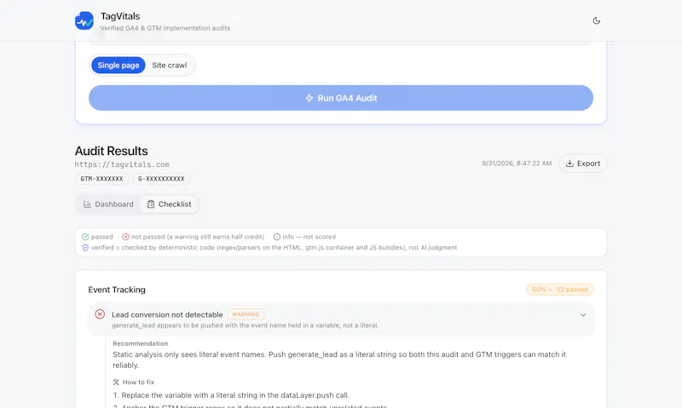This screenshot has height=408, width=682.
Task: Click the GTM-XXXXXXX container tag
Action: (101, 179)
